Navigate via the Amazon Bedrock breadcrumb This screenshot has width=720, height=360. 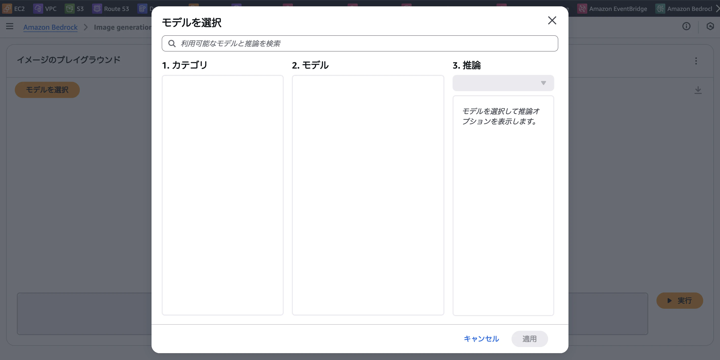(50, 27)
